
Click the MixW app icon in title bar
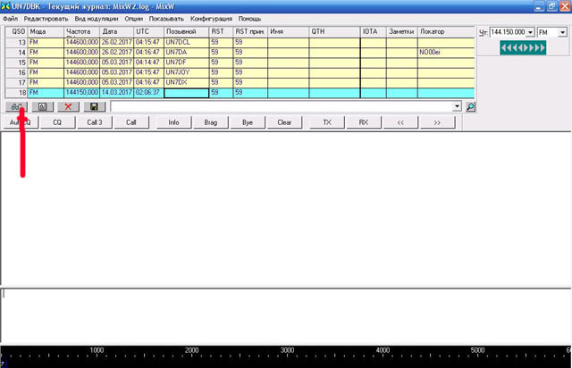tap(5, 6)
